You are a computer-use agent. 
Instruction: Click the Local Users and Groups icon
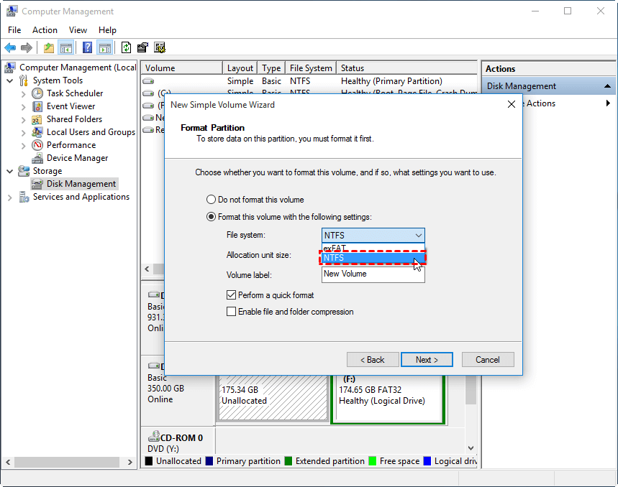[37, 132]
